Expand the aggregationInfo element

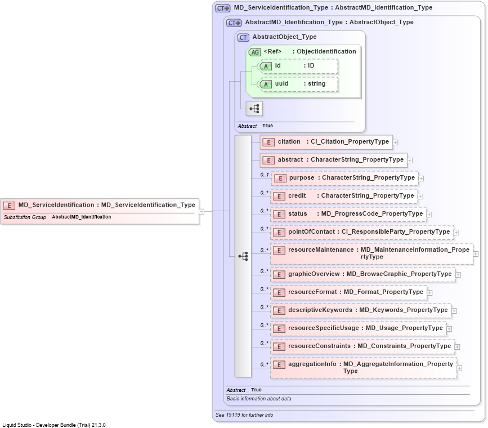pos(459,368)
